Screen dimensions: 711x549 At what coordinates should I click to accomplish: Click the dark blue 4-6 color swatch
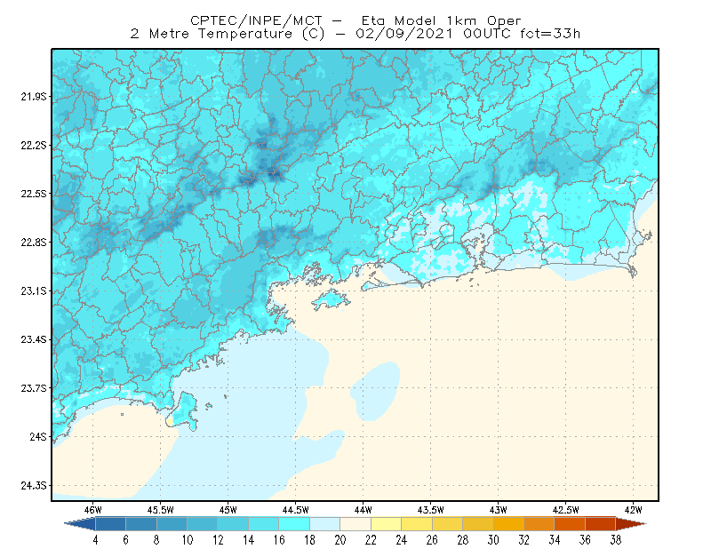pos(110,523)
